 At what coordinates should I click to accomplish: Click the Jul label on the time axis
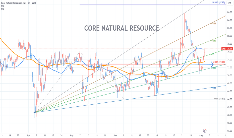156,135
